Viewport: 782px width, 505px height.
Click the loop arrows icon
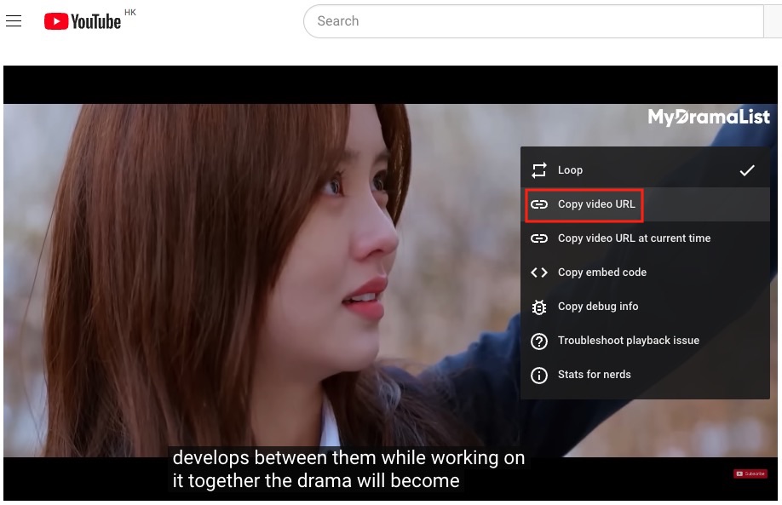(x=539, y=170)
